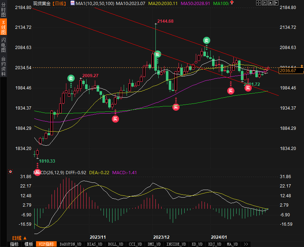Activate the crosshair cursor icon in top toolbar
The width and height of the screenshot is (304, 247).
[258, 3]
